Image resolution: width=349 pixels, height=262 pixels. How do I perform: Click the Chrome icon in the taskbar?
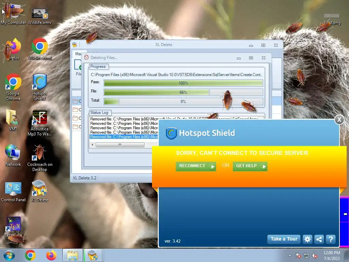point(30,255)
